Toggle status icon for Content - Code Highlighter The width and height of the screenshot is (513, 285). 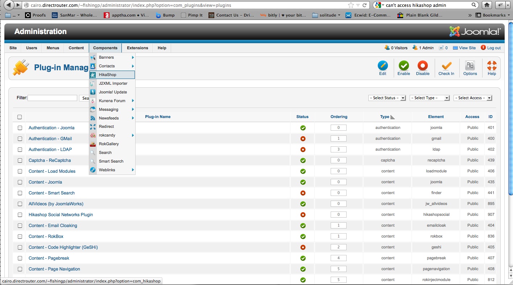303,247
